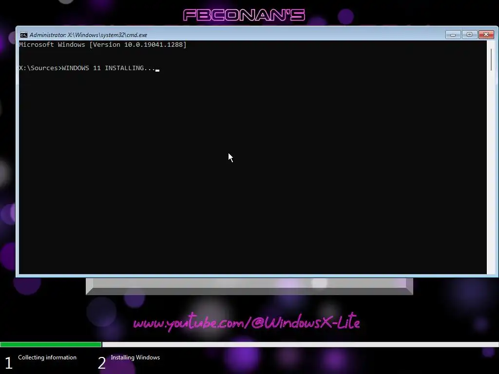The height and width of the screenshot is (374, 499).
Task: Minimize the Administrator cmd.exe window
Action: click(453, 35)
